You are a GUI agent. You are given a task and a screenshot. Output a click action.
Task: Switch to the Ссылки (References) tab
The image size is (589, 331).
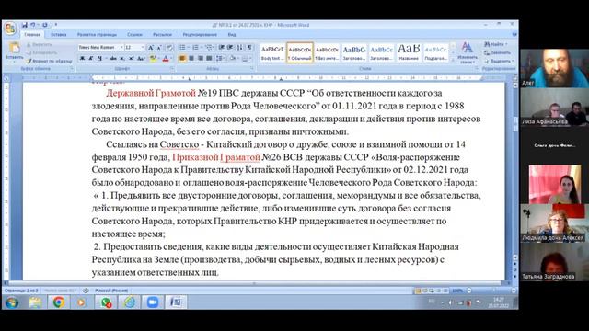coord(134,35)
